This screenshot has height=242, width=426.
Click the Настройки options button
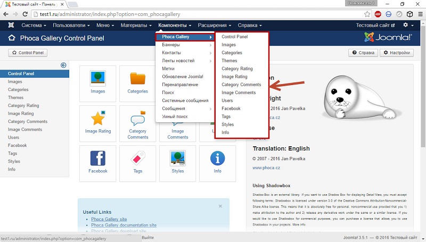[397, 53]
